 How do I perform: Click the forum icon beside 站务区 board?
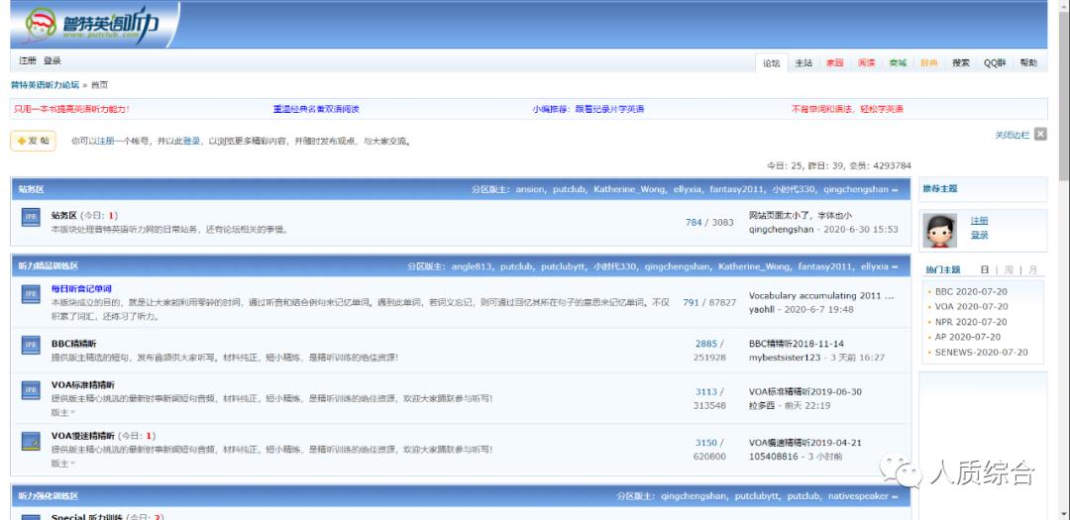[x=31, y=217]
